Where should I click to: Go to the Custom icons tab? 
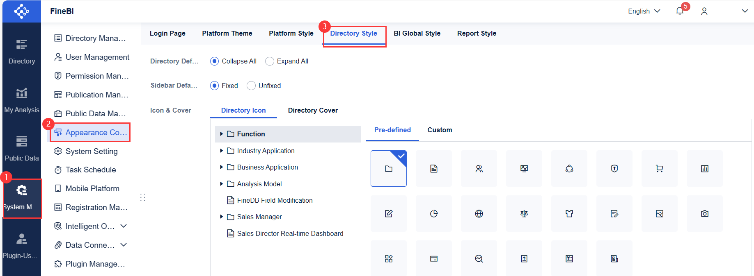440,130
